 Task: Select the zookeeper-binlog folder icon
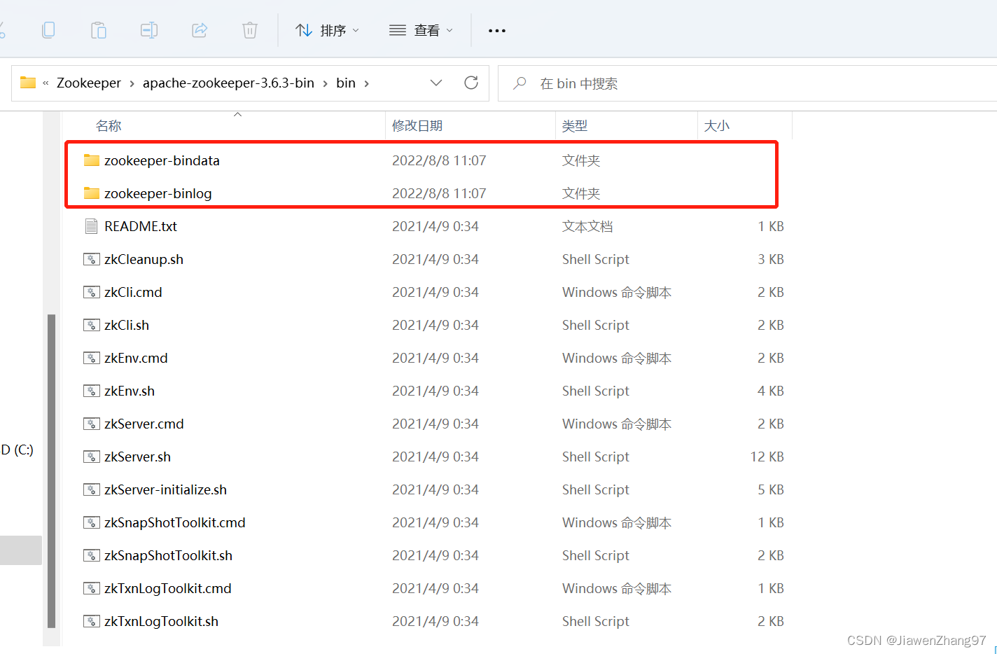coord(92,193)
